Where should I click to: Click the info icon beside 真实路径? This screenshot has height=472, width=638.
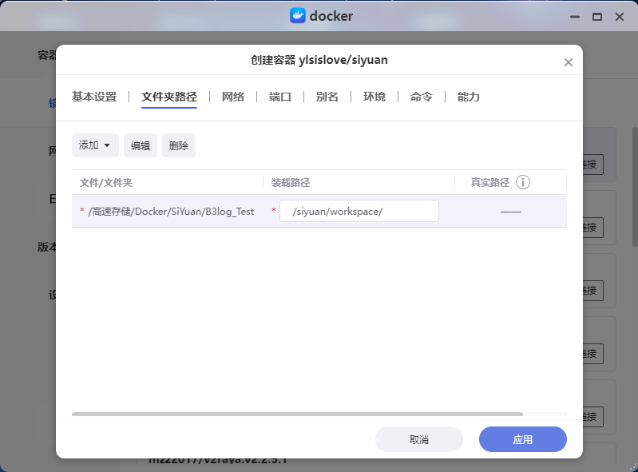coord(523,182)
